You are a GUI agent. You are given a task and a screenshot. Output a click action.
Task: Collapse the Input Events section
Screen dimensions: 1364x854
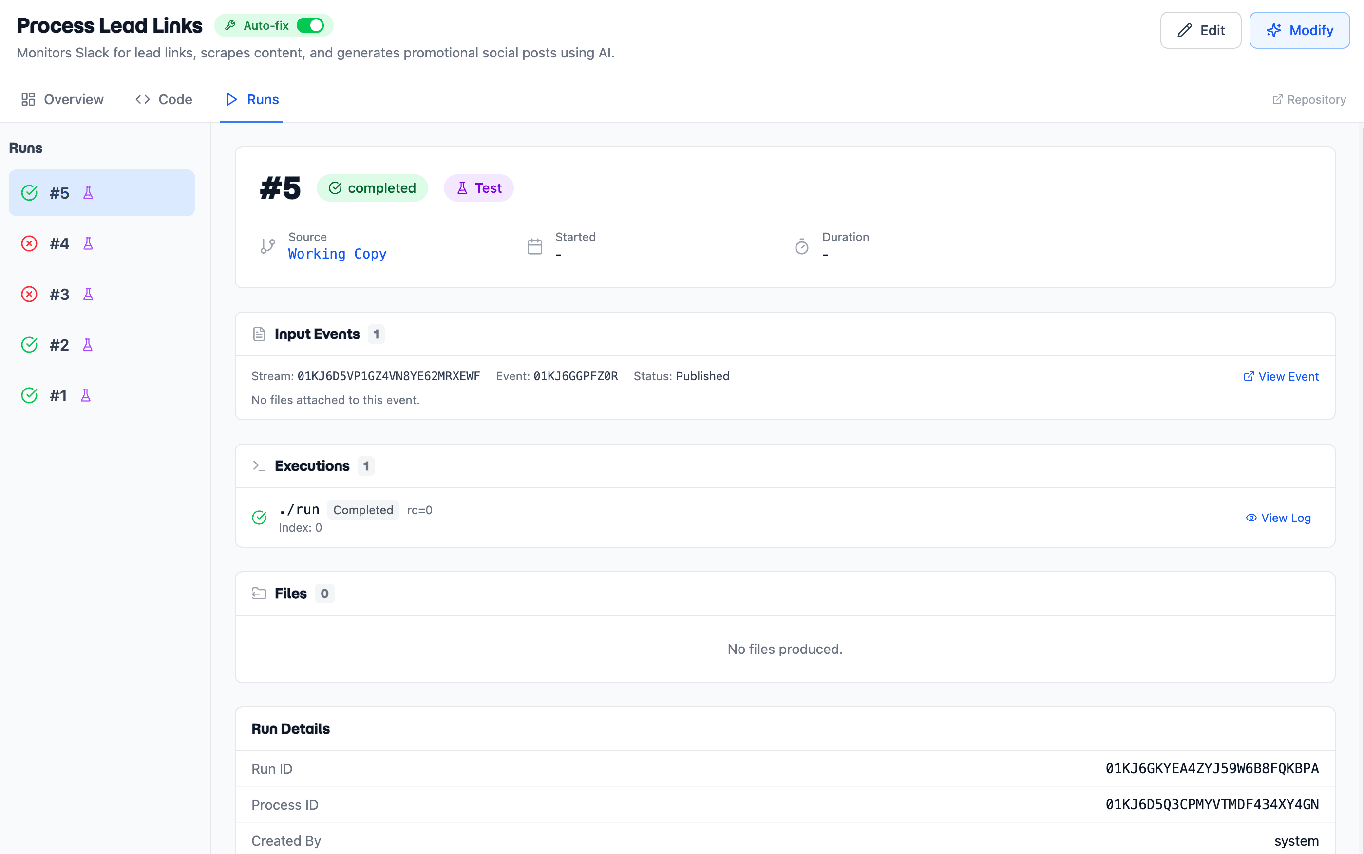(x=317, y=333)
